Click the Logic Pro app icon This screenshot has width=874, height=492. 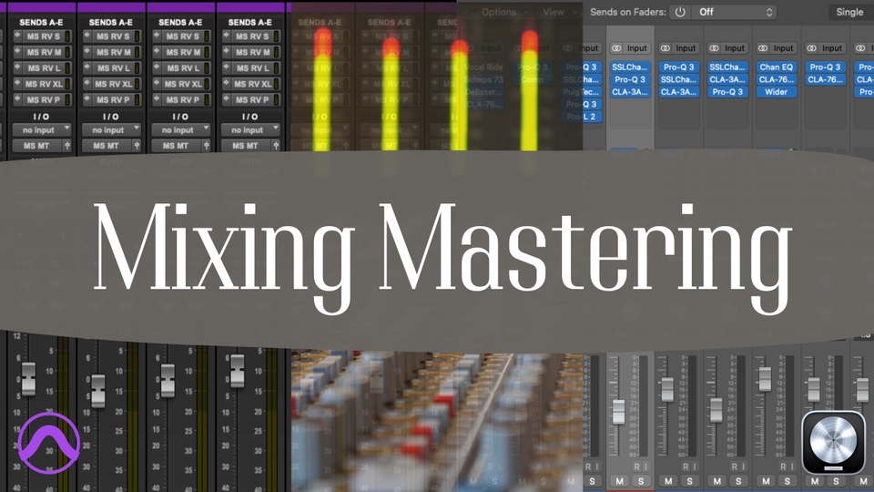coord(832,442)
